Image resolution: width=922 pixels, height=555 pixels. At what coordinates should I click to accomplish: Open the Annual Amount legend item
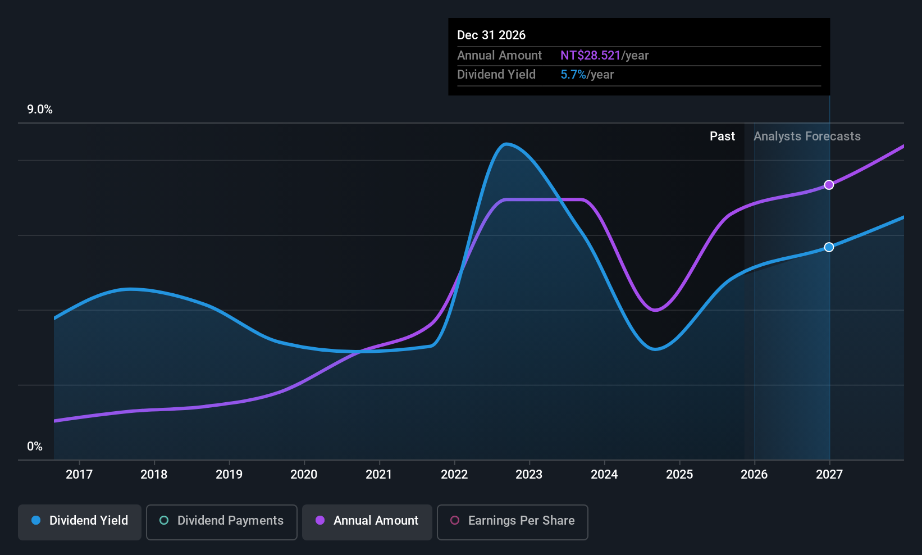tap(367, 522)
